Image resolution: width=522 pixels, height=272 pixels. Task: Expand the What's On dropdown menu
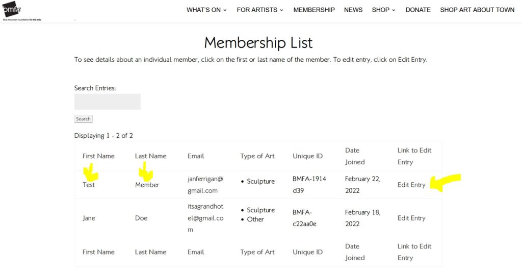point(206,10)
